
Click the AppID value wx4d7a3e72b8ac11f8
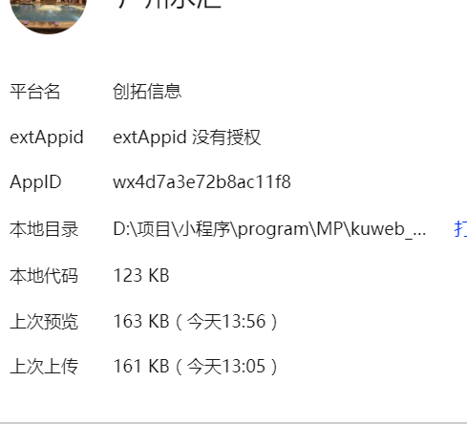(x=202, y=182)
